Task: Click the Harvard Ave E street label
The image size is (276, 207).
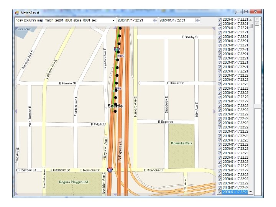Action: tap(135, 107)
